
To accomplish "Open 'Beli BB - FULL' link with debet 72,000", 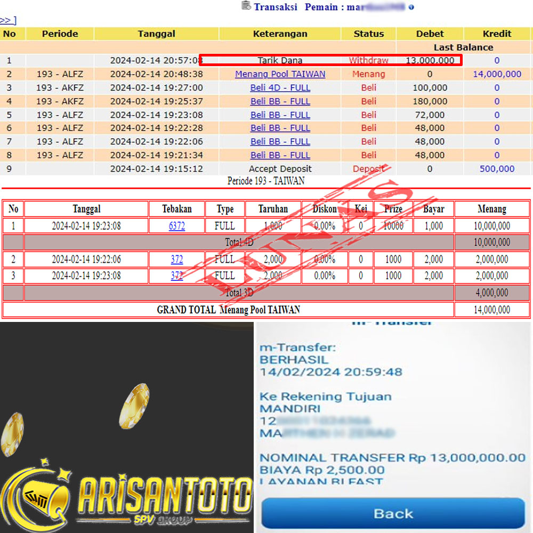I will [280, 115].
